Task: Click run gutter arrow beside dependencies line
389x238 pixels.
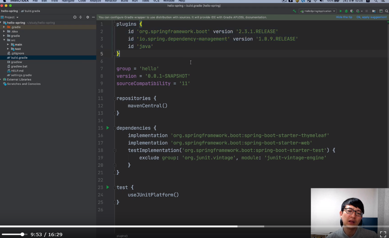Action: point(108,128)
